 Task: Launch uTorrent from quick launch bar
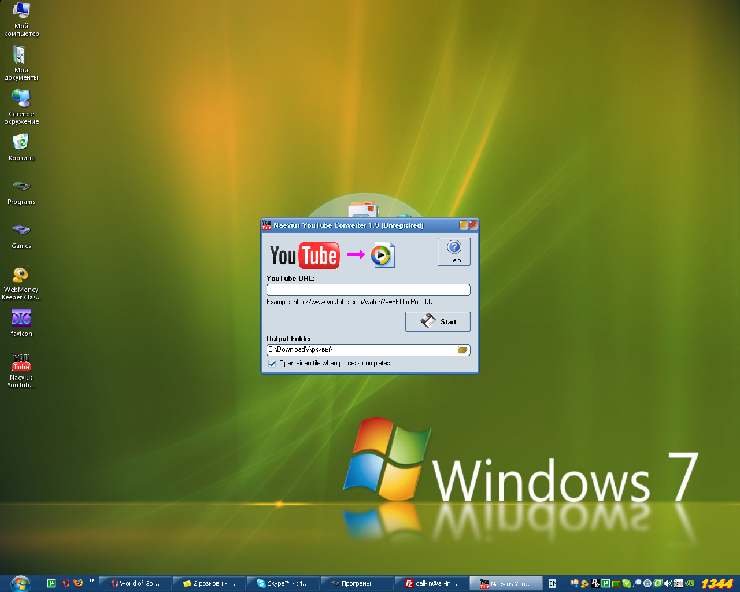tap(51, 583)
